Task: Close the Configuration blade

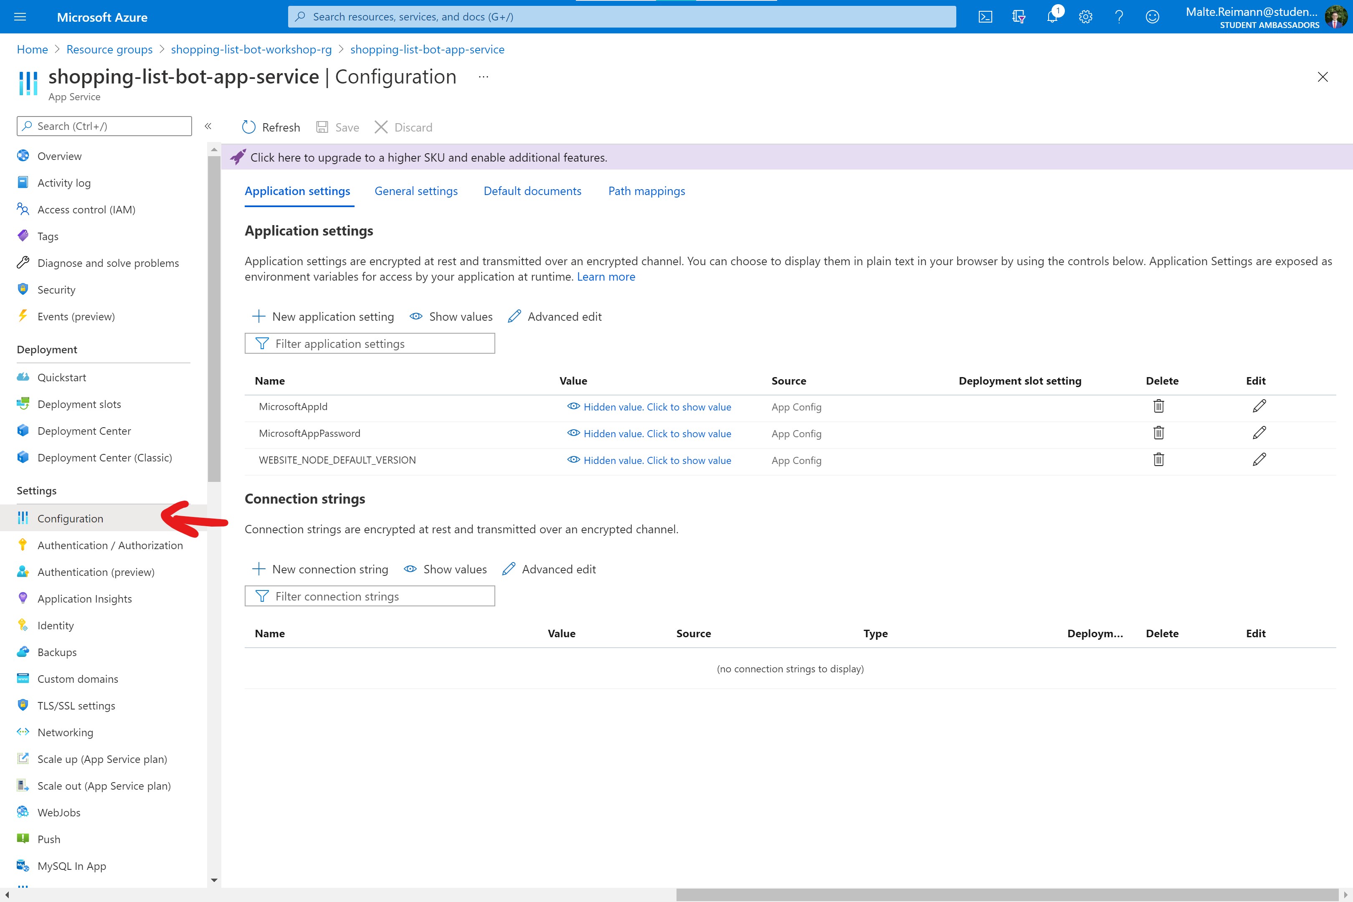Action: coord(1323,77)
